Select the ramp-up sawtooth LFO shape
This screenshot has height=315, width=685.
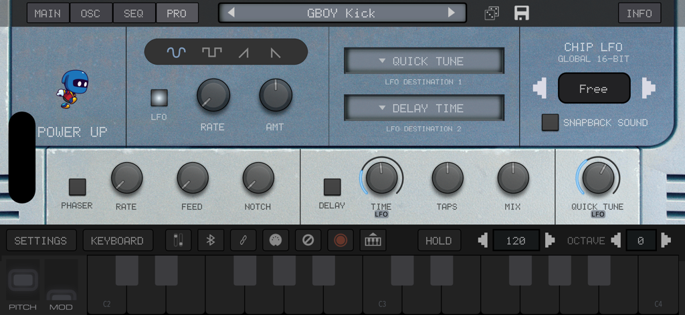click(243, 53)
